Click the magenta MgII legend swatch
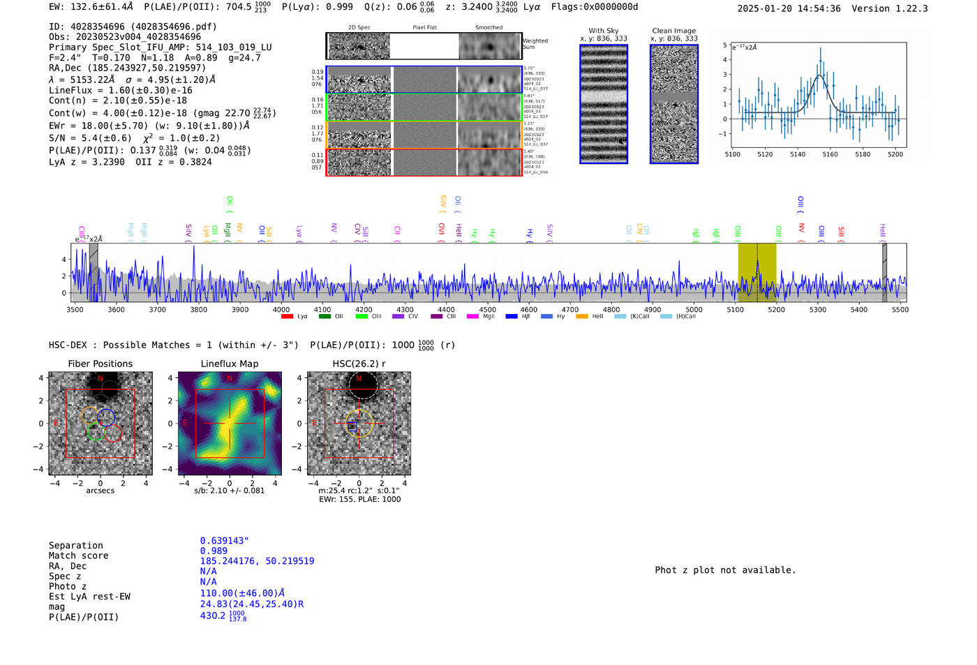Image resolution: width=977 pixels, height=665 pixels. pyautogui.click(x=472, y=317)
